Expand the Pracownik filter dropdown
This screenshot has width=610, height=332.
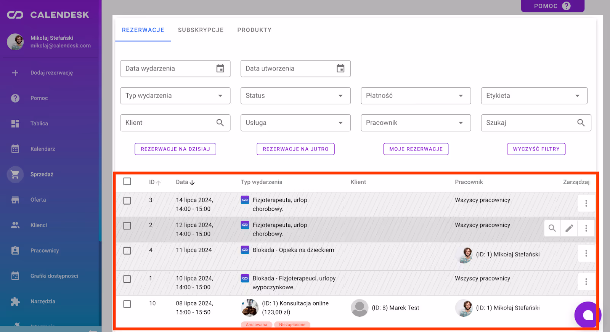[416, 123]
